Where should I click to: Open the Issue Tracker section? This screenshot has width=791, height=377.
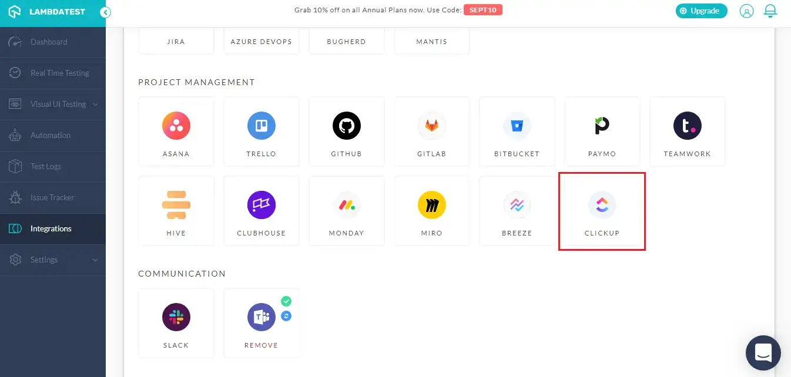click(51, 197)
